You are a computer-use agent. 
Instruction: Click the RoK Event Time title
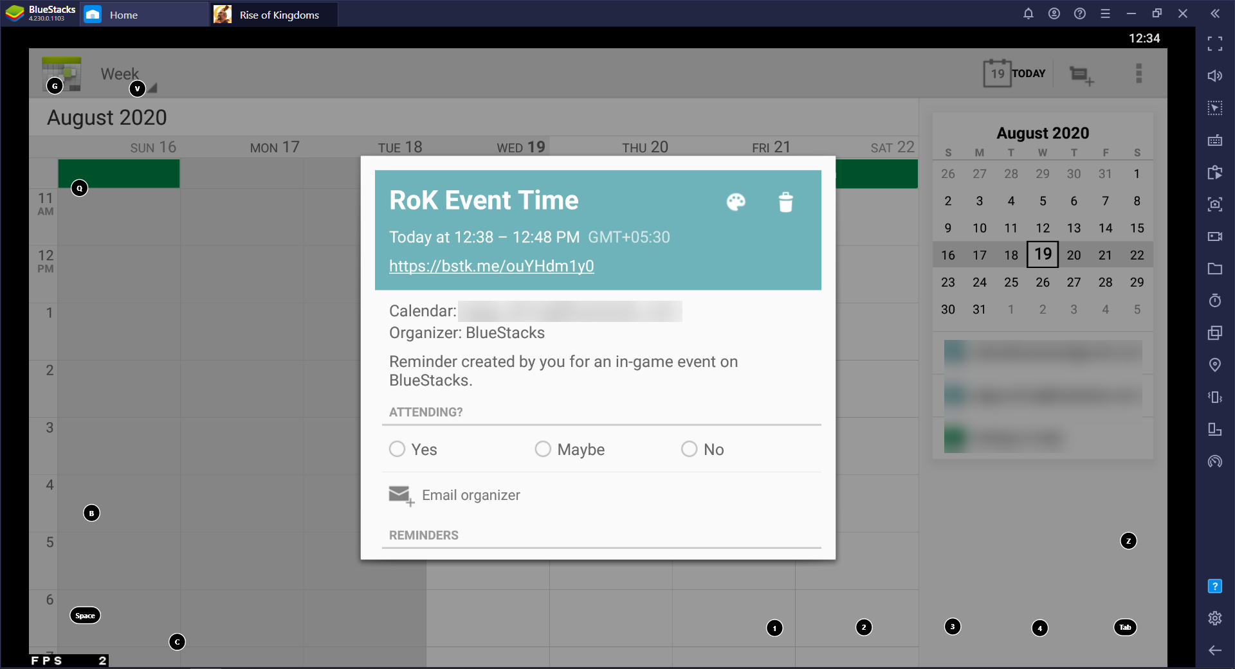click(484, 201)
